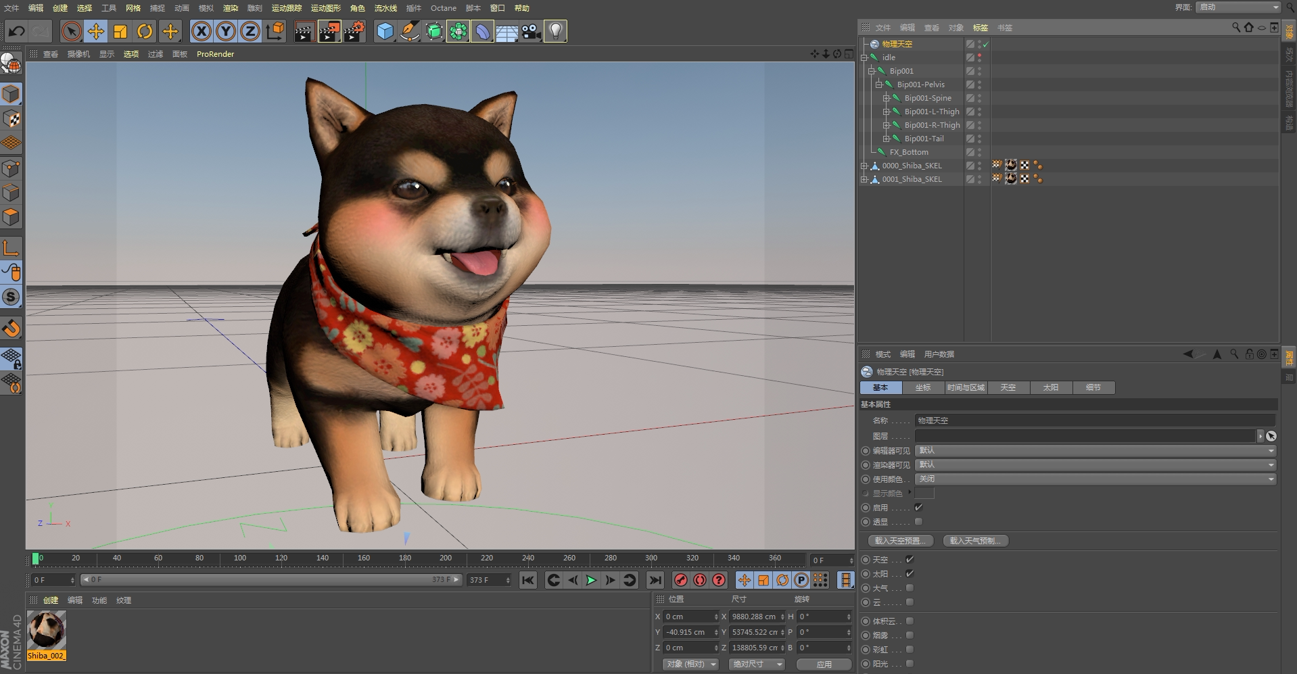Toggle the Y axis lock
Screen dimensions: 1297x674
point(226,31)
